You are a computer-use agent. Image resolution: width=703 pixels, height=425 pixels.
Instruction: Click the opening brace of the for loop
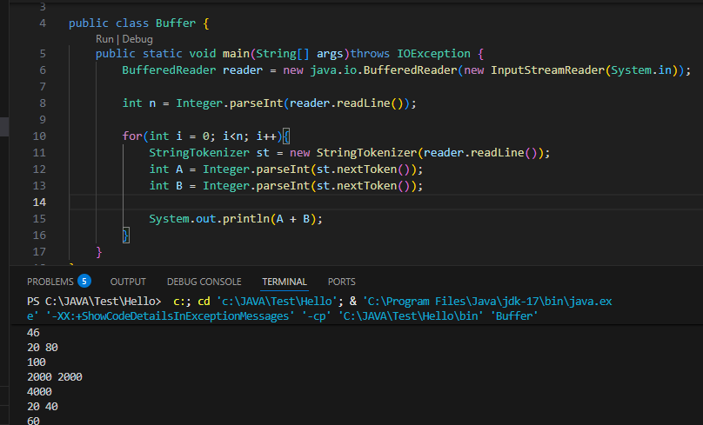(x=286, y=136)
